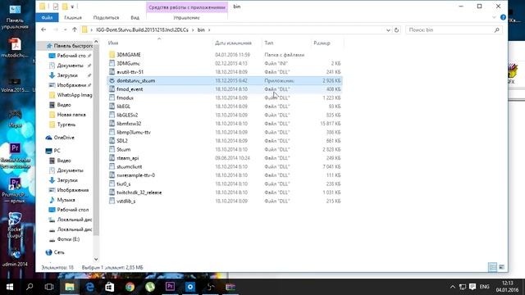The height and width of the screenshot is (295, 525).
Task: Switch to large icons view layout
Action: pos(501,267)
